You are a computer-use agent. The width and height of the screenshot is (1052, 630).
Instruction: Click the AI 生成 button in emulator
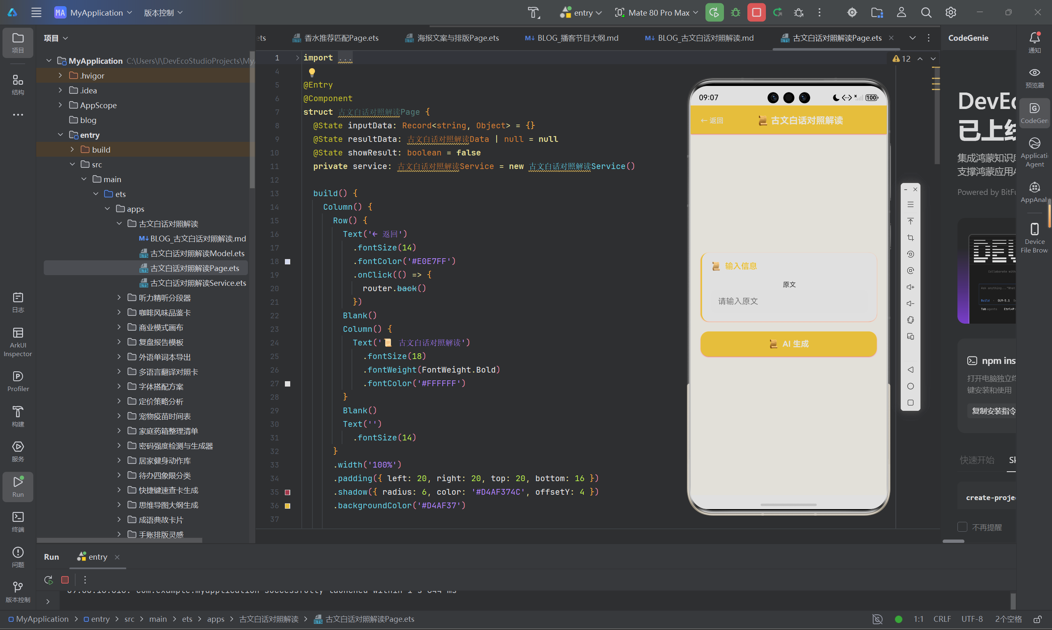coord(788,343)
